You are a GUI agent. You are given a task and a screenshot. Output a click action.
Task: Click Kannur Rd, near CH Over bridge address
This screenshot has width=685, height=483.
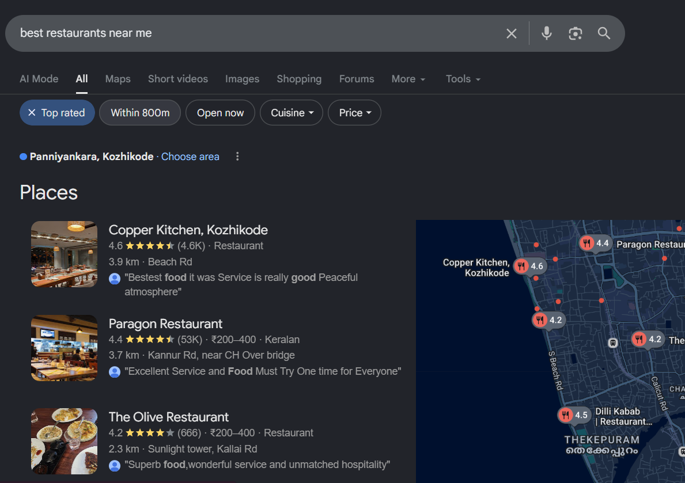point(221,355)
